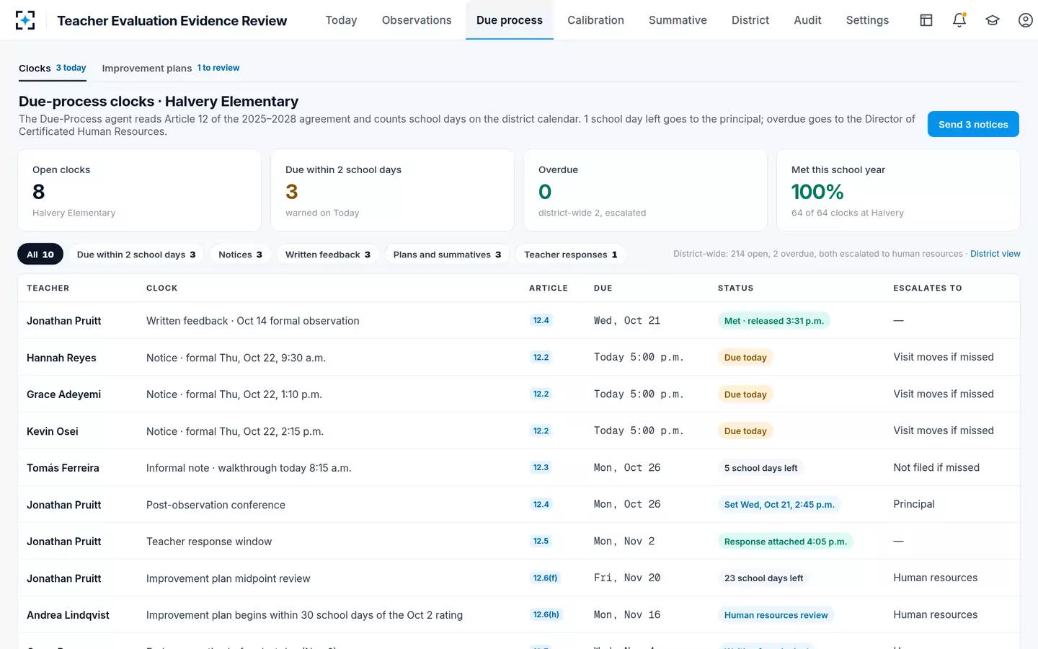The height and width of the screenshot is (649, 1038).
Task: Filter by Plans and summatives chip
Action: pyautogui.click(x=447, y=255)
